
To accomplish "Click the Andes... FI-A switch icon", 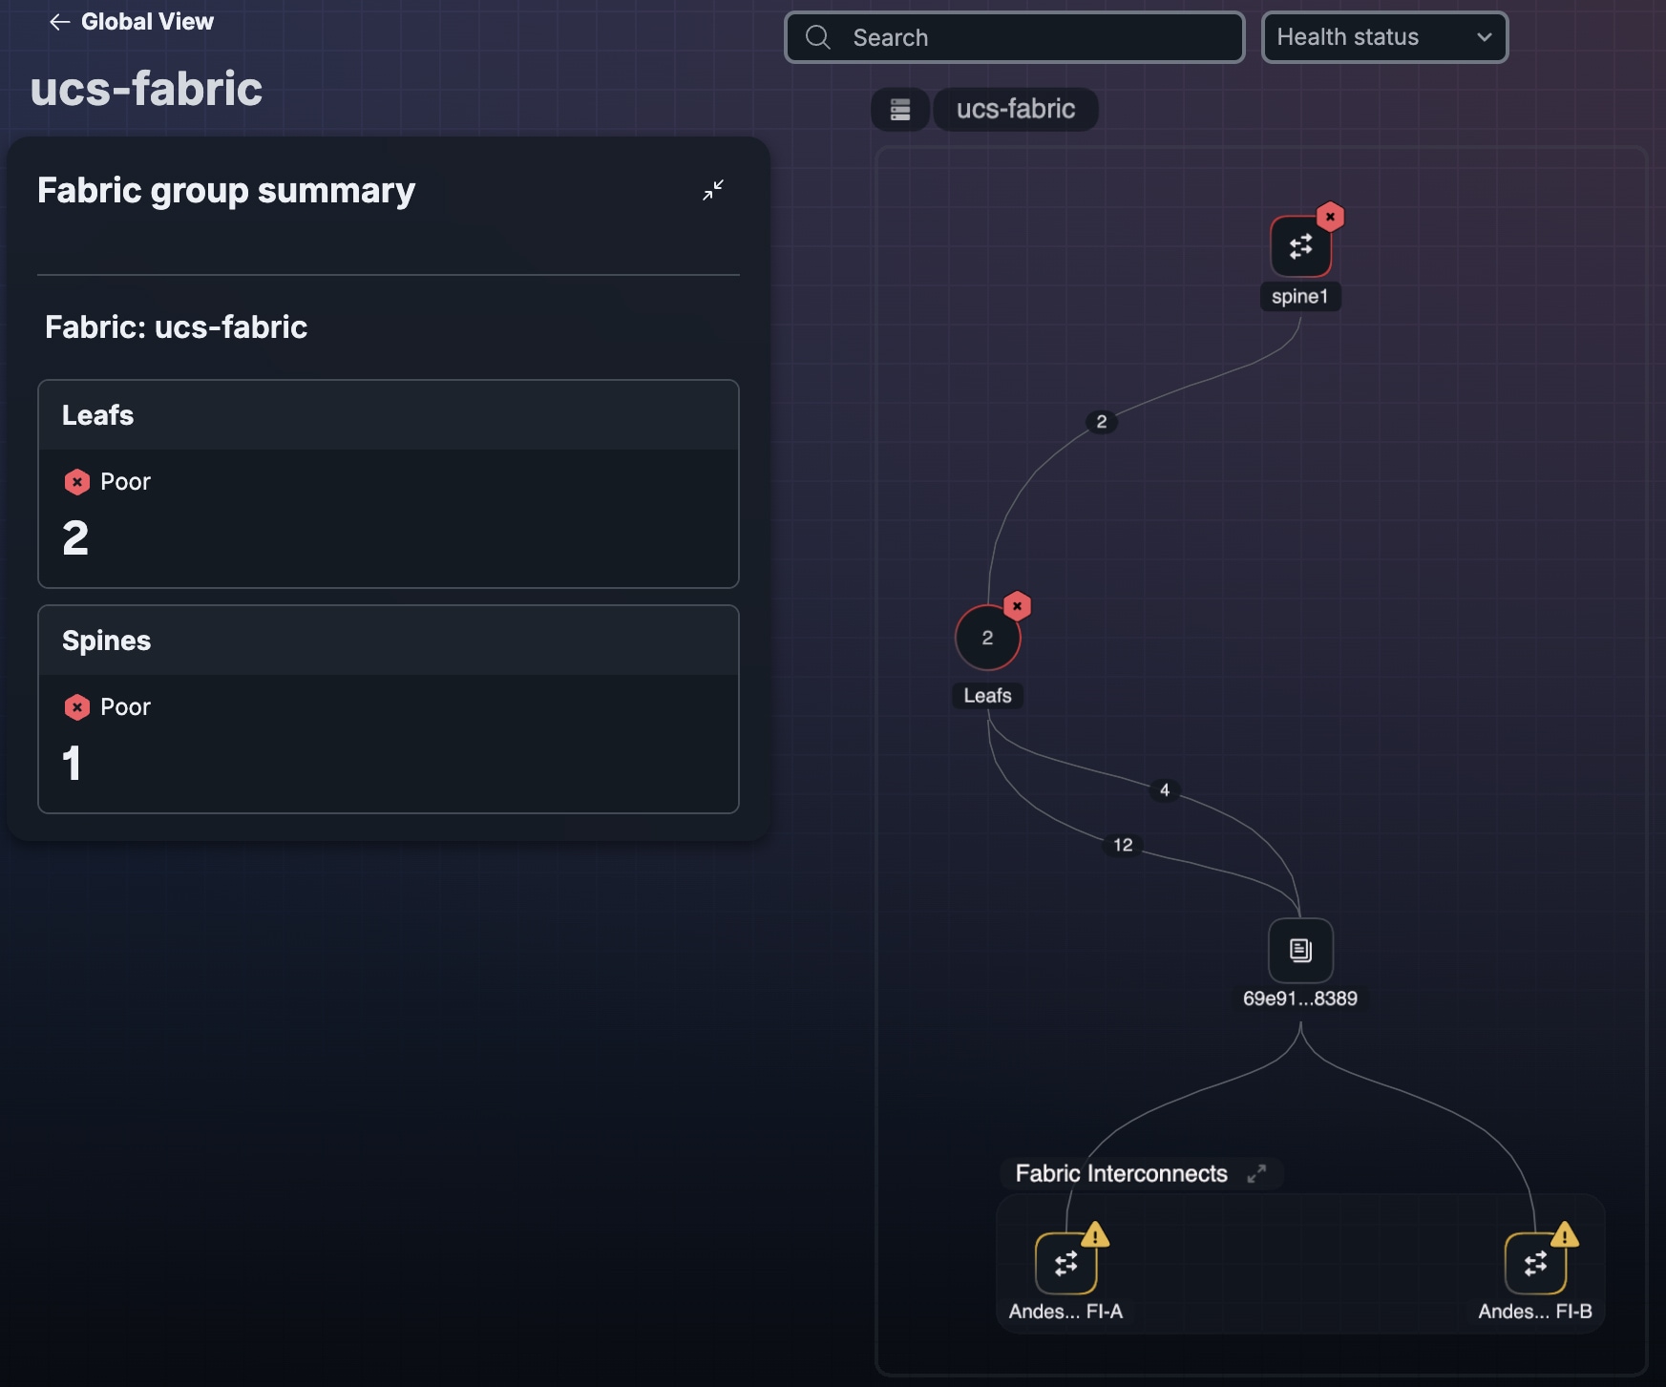I will [x=1065, y=1263].
